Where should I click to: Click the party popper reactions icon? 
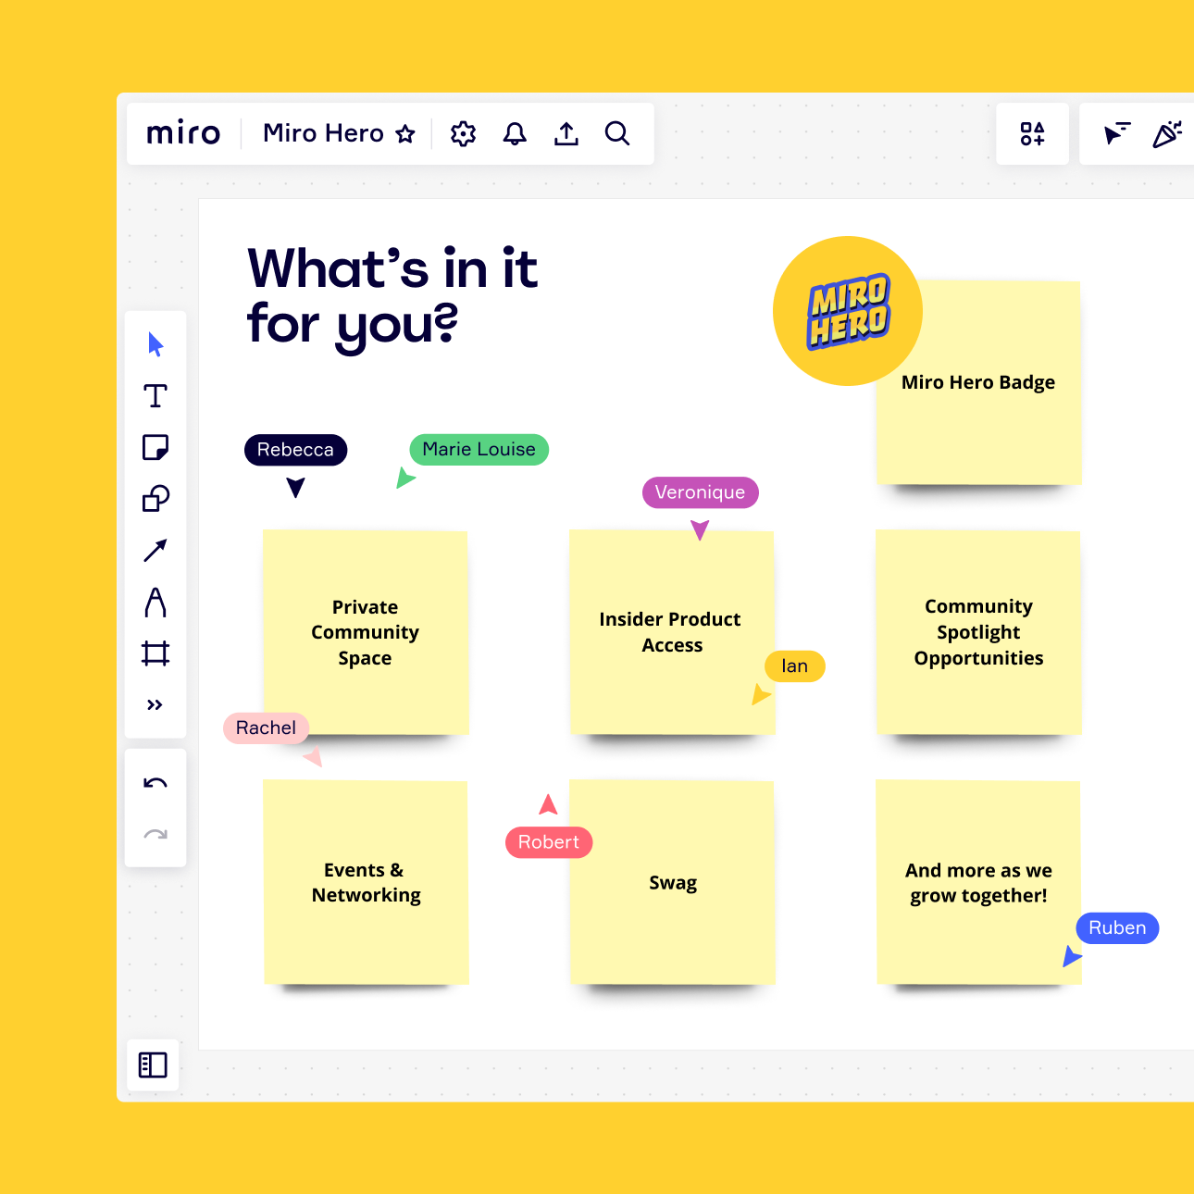[x=1168, y=134]
